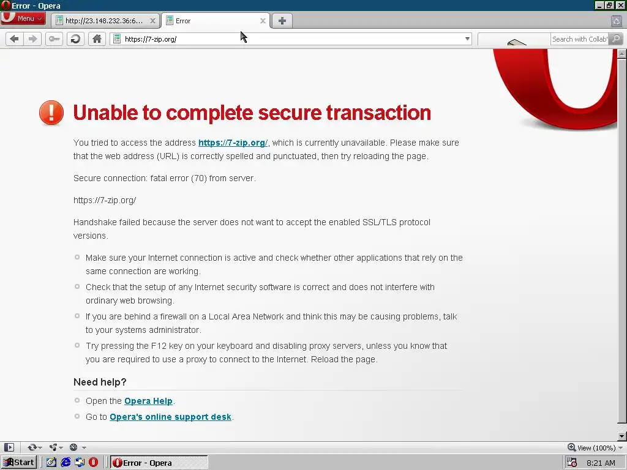
Task: Click the Back navigation arrow
Action: tap(15, 39)
